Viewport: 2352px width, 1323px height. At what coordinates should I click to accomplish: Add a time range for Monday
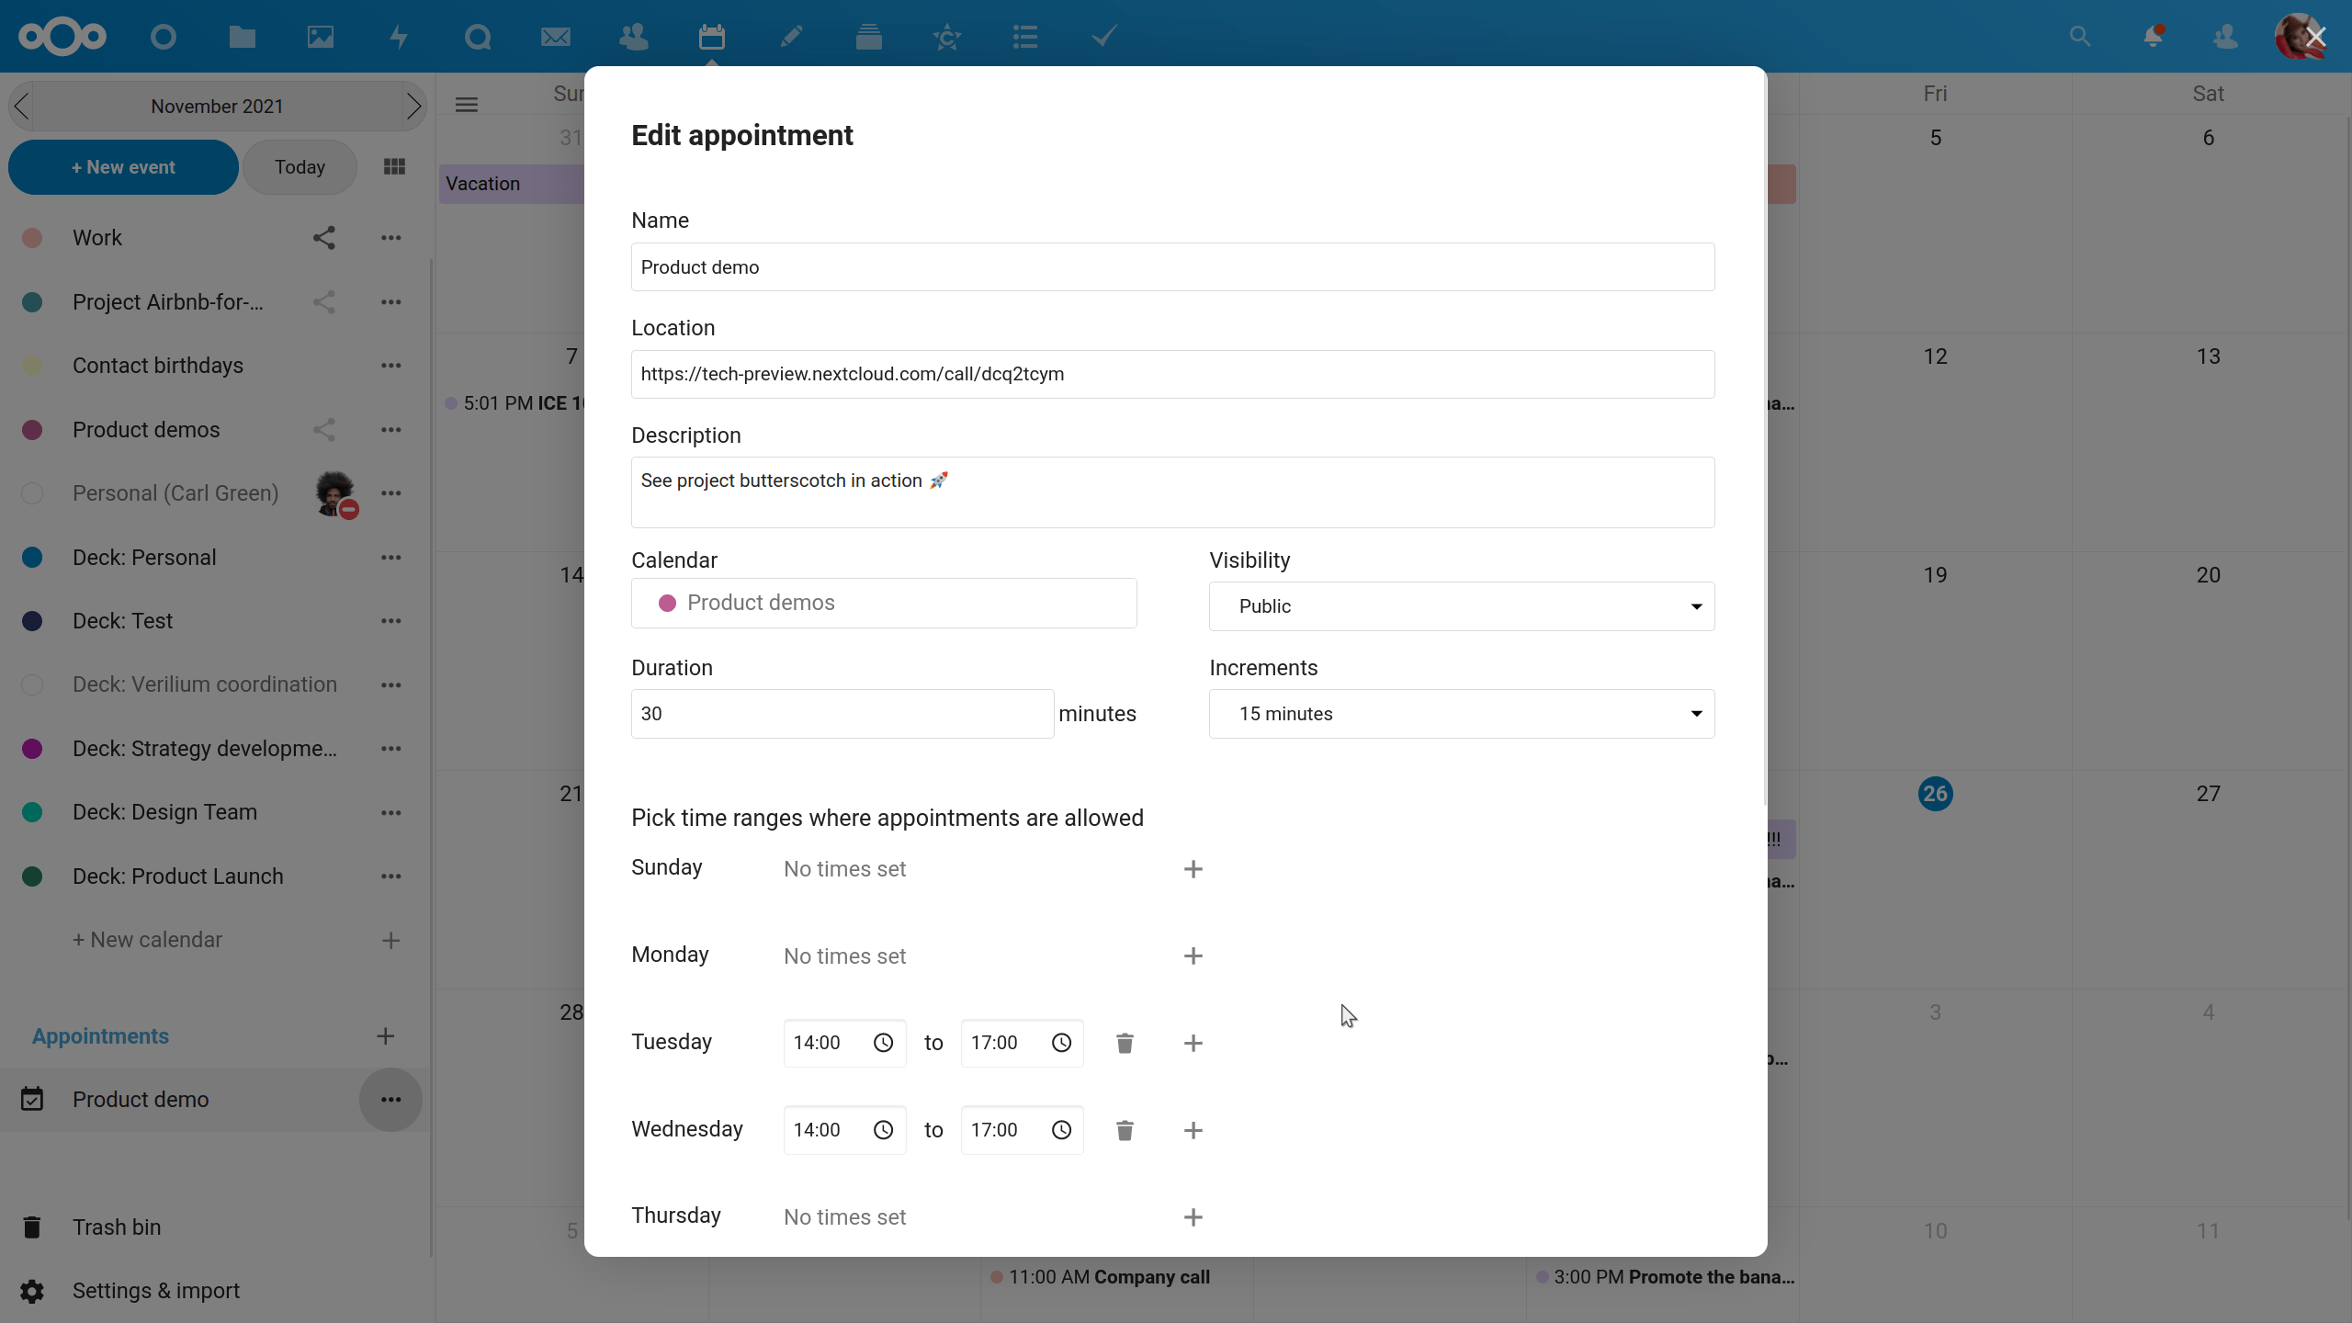coord(1193,956)
